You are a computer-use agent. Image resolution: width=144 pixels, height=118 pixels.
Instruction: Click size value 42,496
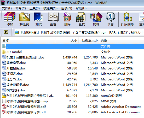(72, 79)
